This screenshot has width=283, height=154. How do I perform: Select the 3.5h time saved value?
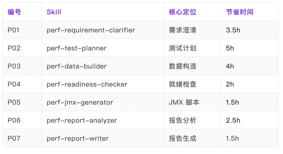point(233,30)
